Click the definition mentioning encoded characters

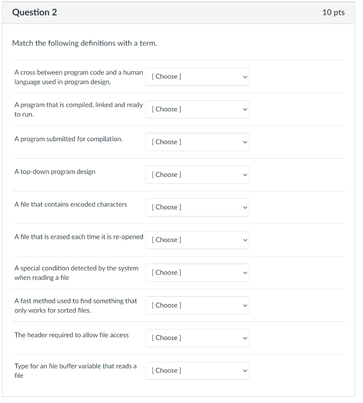(x=70, y=204)
